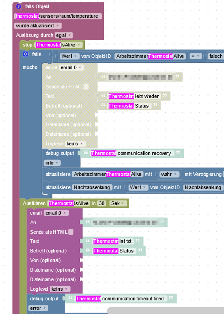Select ArbeitszimmerThermostatAlive in aktualisiere block
This screenshot has width=224, height=314.
[x=108, y=174]
